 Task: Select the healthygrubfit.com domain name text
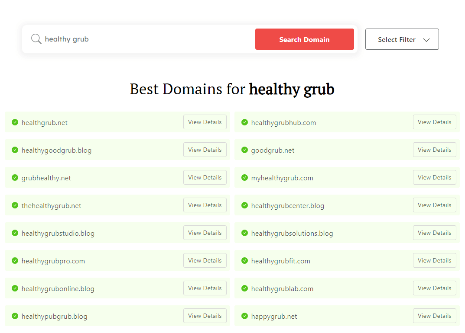pyautogui.click(x=280, y=261)
